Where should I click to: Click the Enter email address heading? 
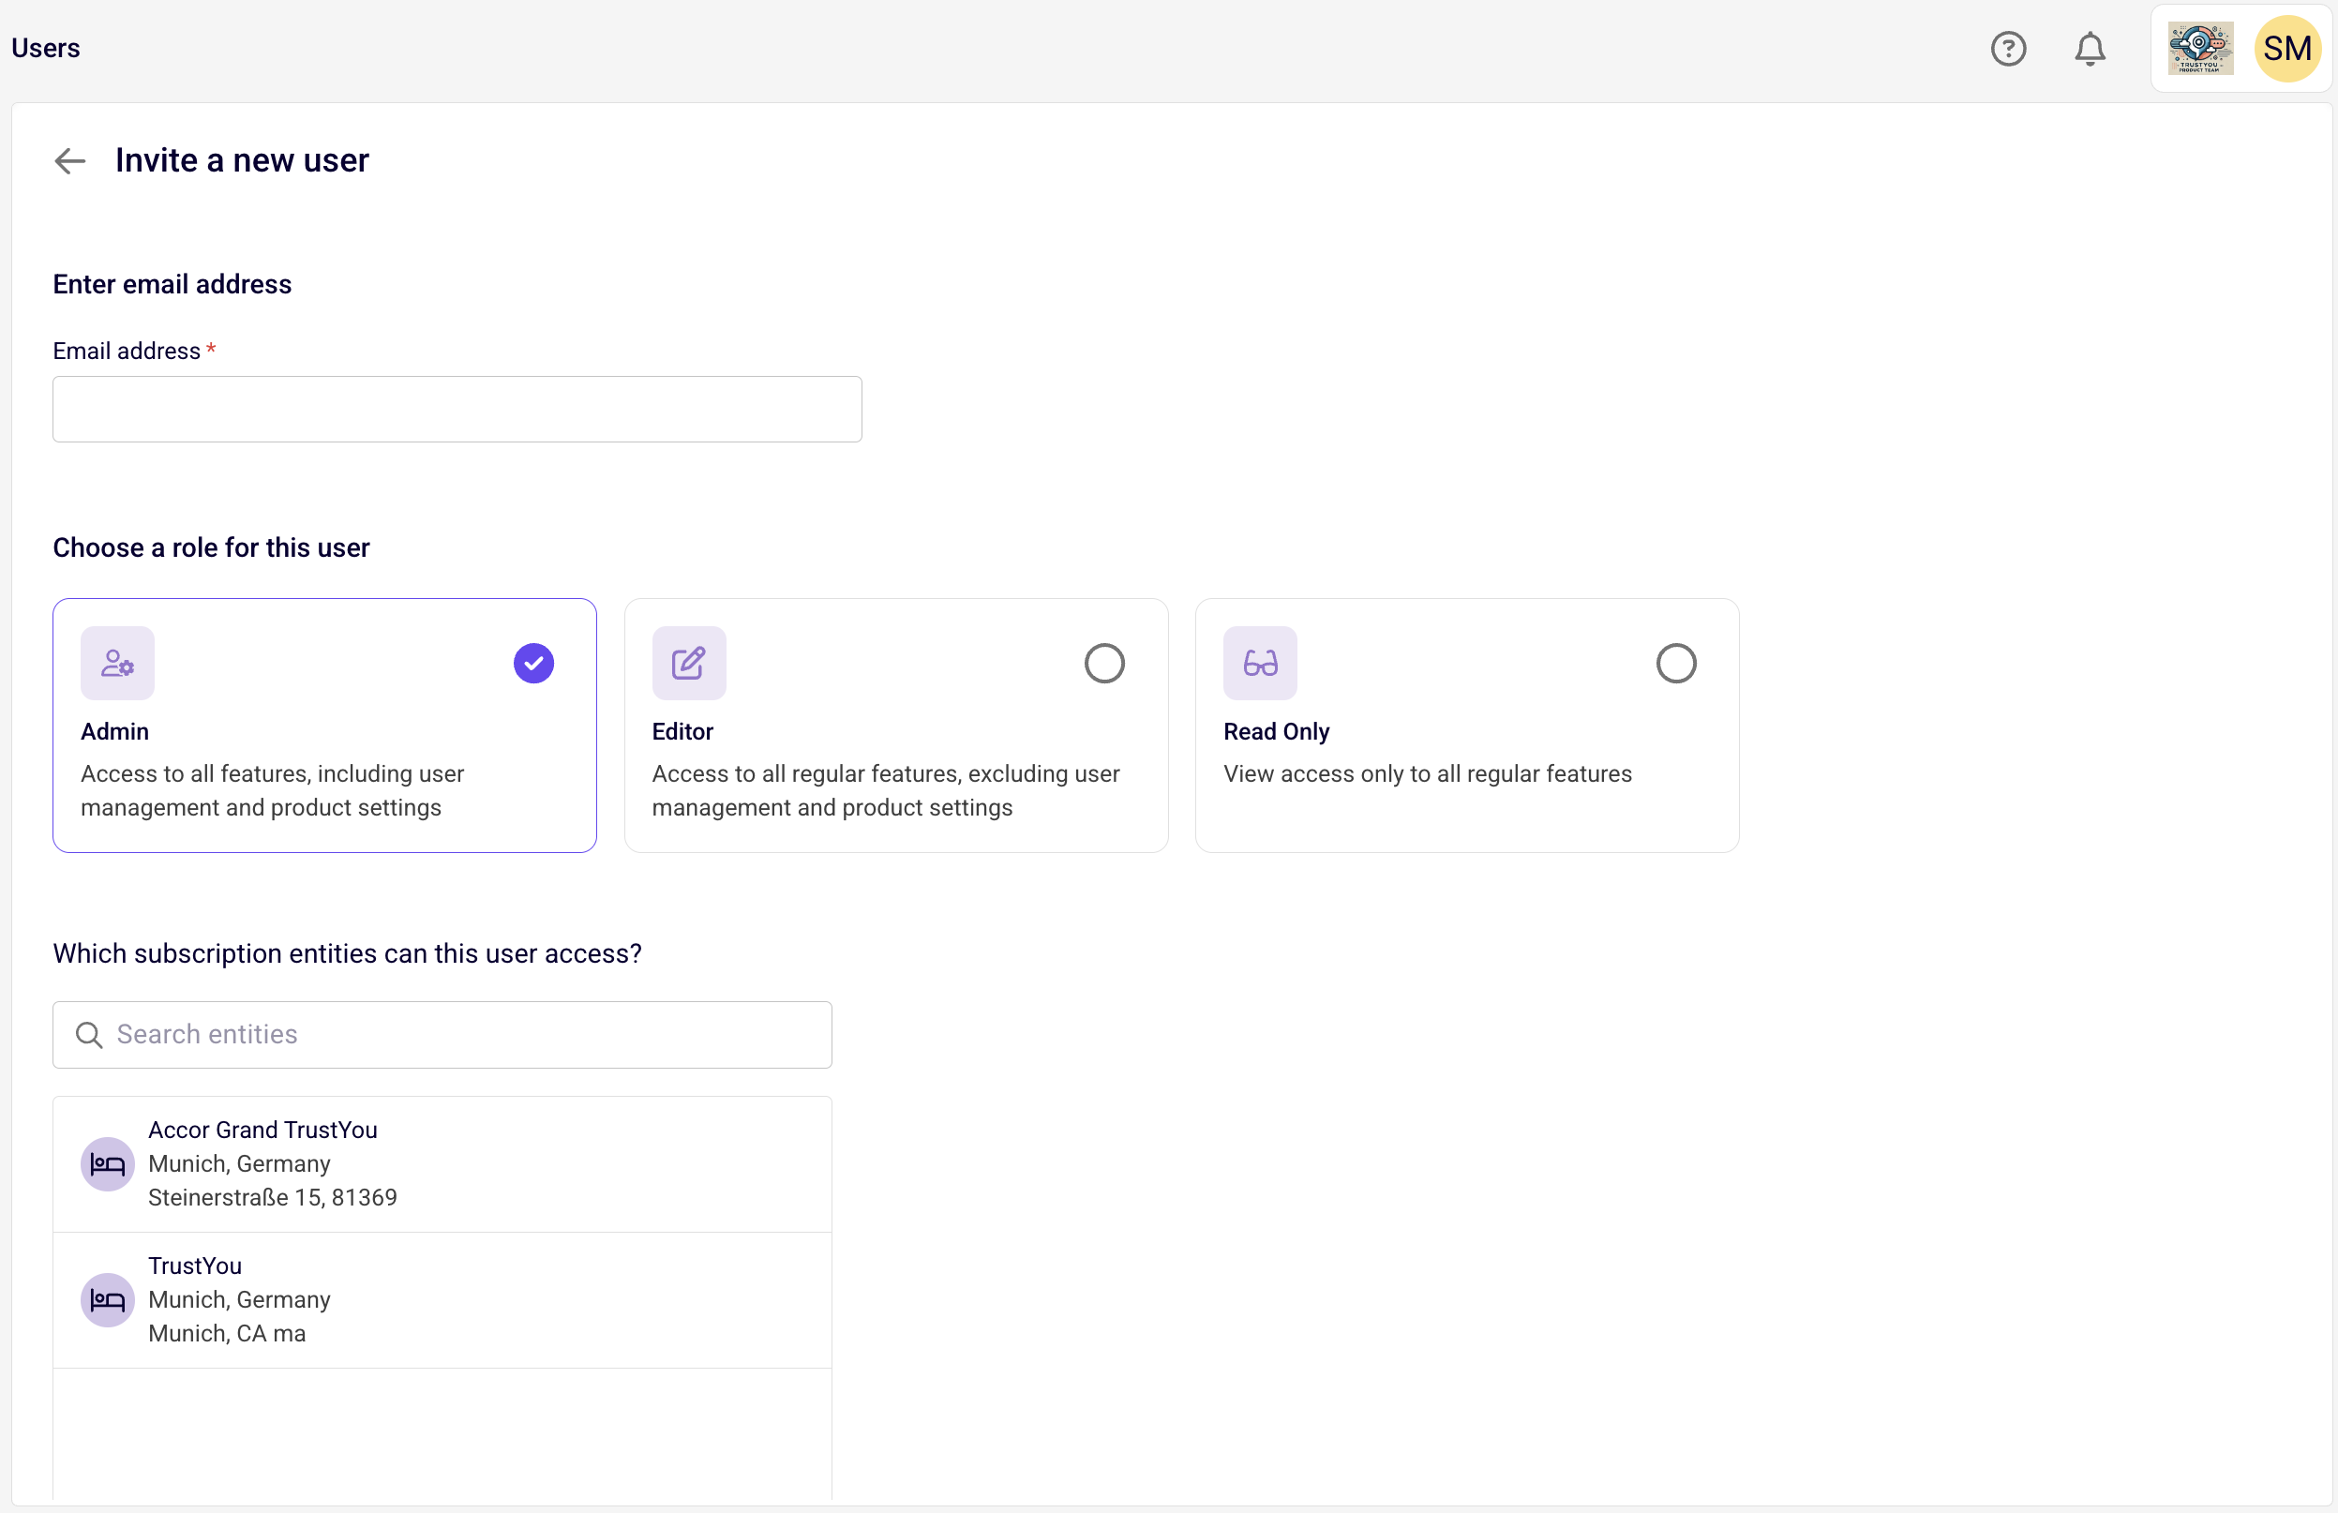pyautogui.click(x=172, y=284)
